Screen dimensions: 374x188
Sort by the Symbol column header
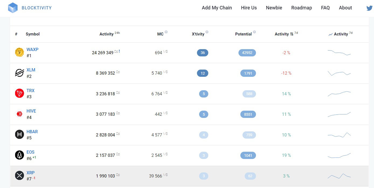pos(33,34)
